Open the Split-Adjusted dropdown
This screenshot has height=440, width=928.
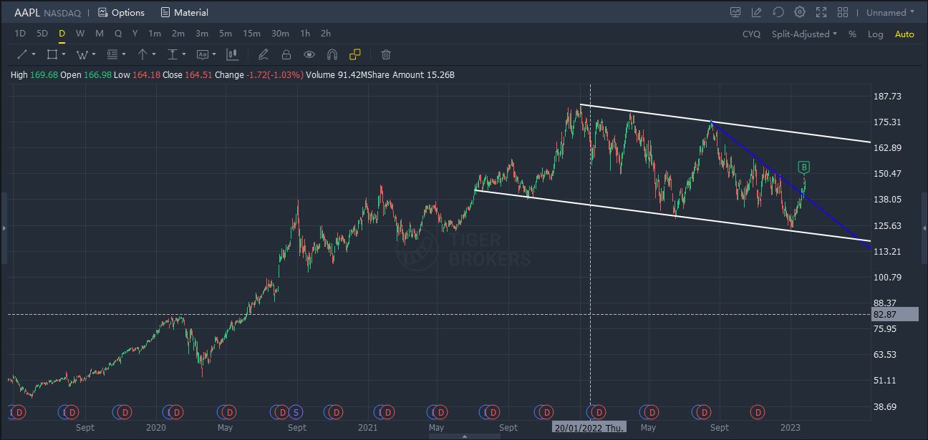[804, 34]
